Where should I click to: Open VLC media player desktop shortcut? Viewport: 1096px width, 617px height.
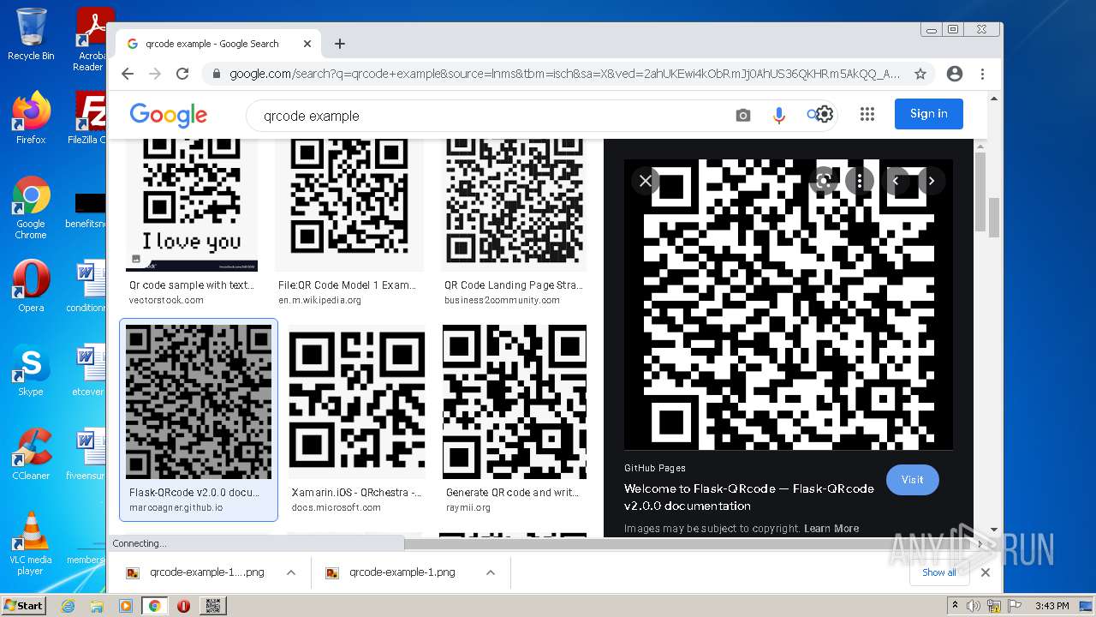tap(31, 543)
